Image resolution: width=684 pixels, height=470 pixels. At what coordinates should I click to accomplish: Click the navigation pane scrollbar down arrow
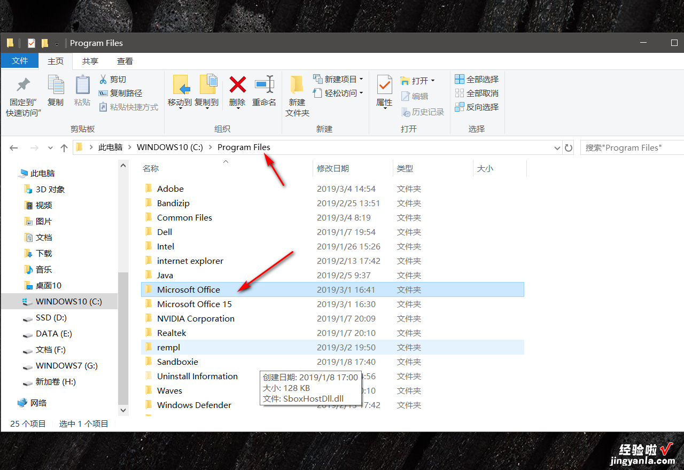(123, 411)
